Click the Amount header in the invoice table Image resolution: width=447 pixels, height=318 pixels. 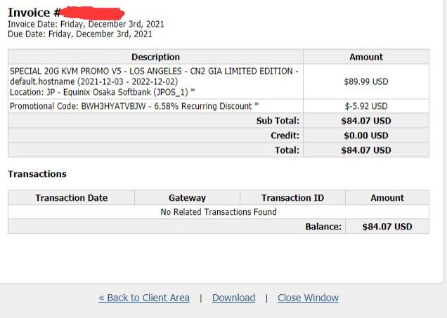pyautogui.click(x=366, y=57)
